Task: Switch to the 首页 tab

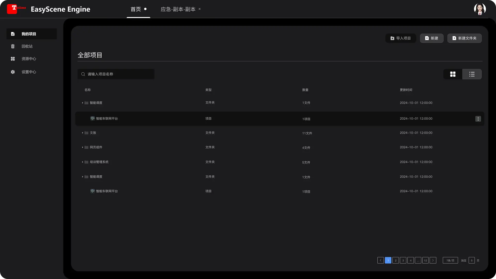Action: pyautogui.click(x=138, y=9)
